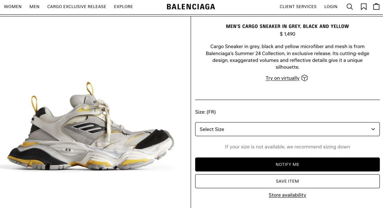Open the Women menu
The image size is (383, 208).
click(x=13, y=7)
